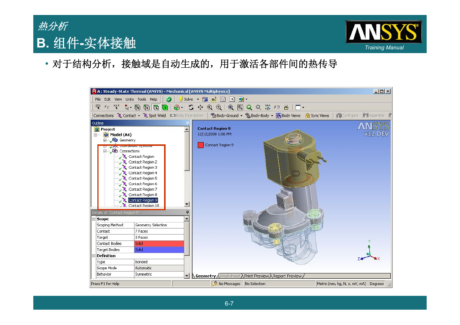The width and height of the screenshot is (460, 325).
Task: Click the New Comment 'abc' icon
Action: pos(214,99)
